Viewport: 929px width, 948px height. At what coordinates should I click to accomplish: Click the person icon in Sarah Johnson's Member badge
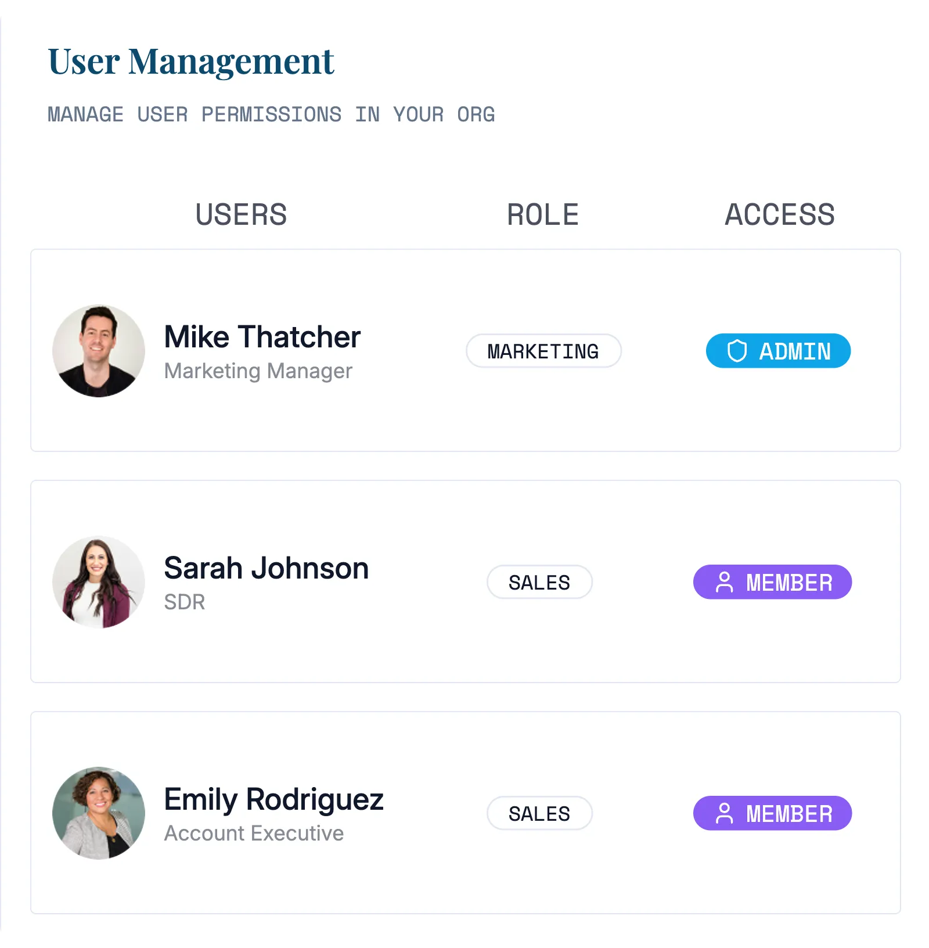tap(725, 582)
